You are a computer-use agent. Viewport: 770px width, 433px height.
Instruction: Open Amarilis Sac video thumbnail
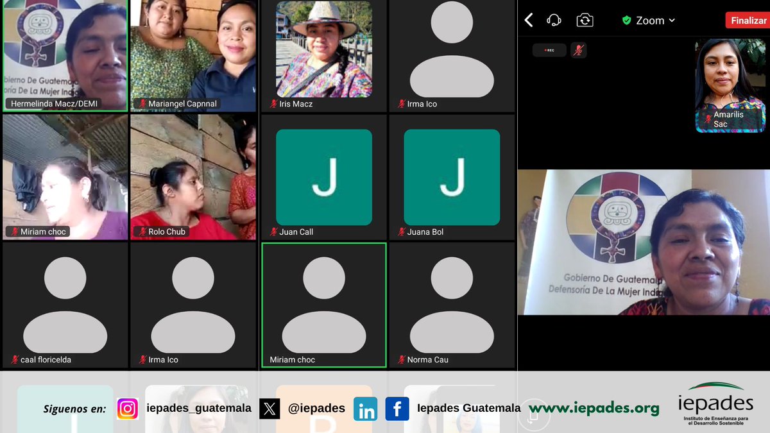click(x=730, y=85)
